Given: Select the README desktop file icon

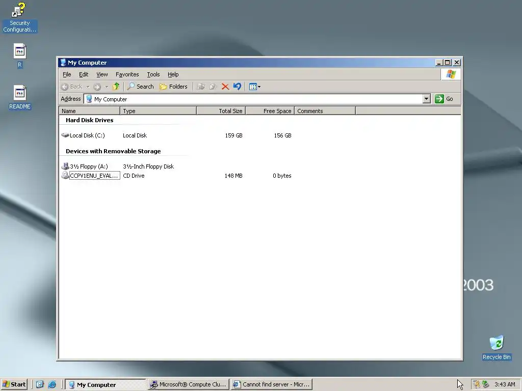Looking at the screenshot, I should (x=20, y=97).
